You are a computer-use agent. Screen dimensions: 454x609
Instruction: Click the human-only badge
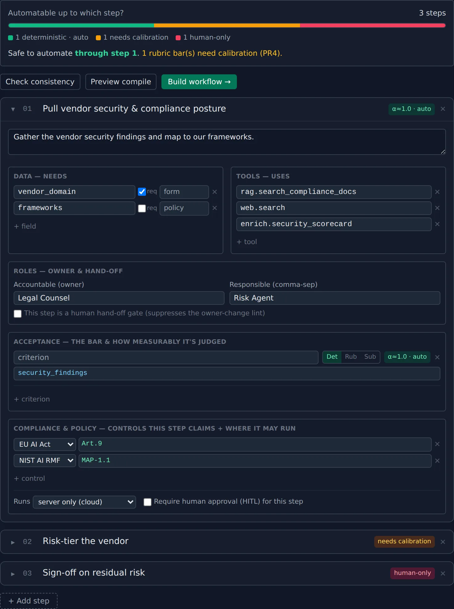coord(412,573)
